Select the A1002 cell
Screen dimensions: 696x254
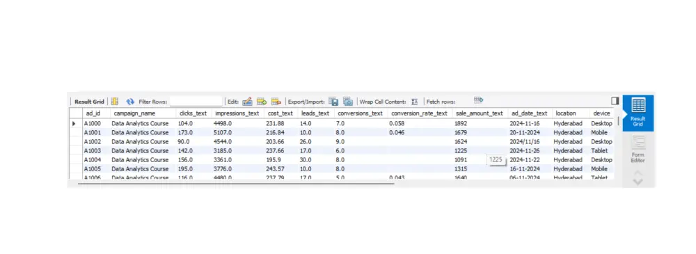point(93,142)
